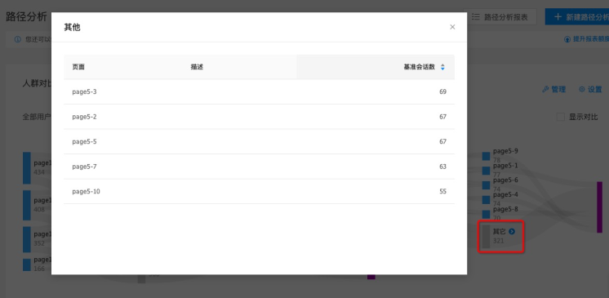
Task: Click the 路径分析 page title
Action: pyautogui.click(x=26, y=16)
